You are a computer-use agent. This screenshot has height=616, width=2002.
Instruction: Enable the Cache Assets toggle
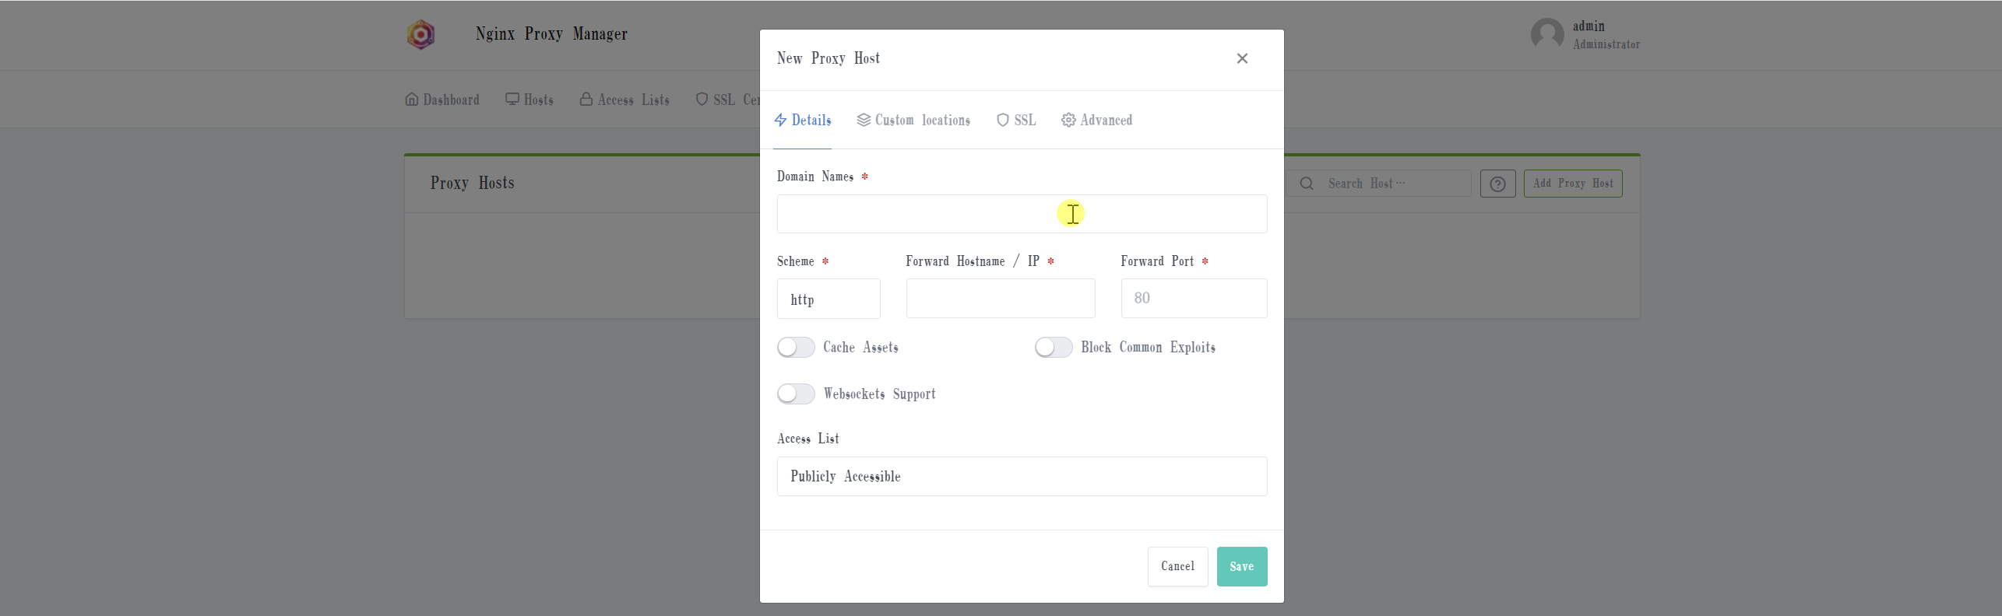(796, 348)
